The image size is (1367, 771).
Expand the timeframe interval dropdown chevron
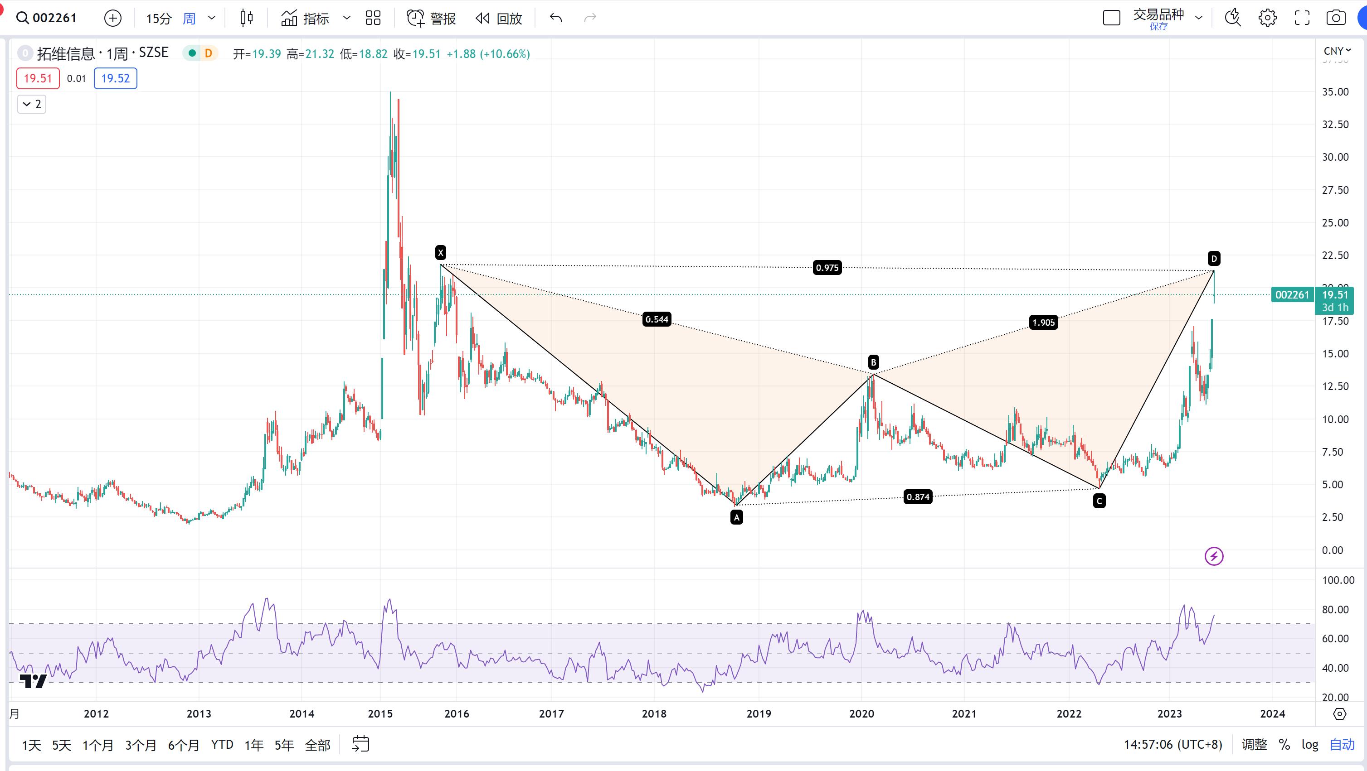[x=212, y=19]
